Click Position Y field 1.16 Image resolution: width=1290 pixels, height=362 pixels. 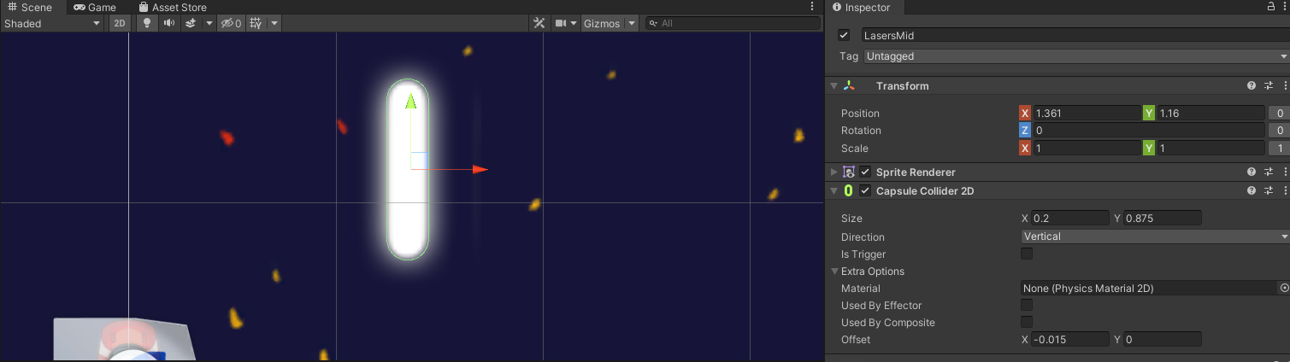pyautogui.click(x=1210, y=113)
